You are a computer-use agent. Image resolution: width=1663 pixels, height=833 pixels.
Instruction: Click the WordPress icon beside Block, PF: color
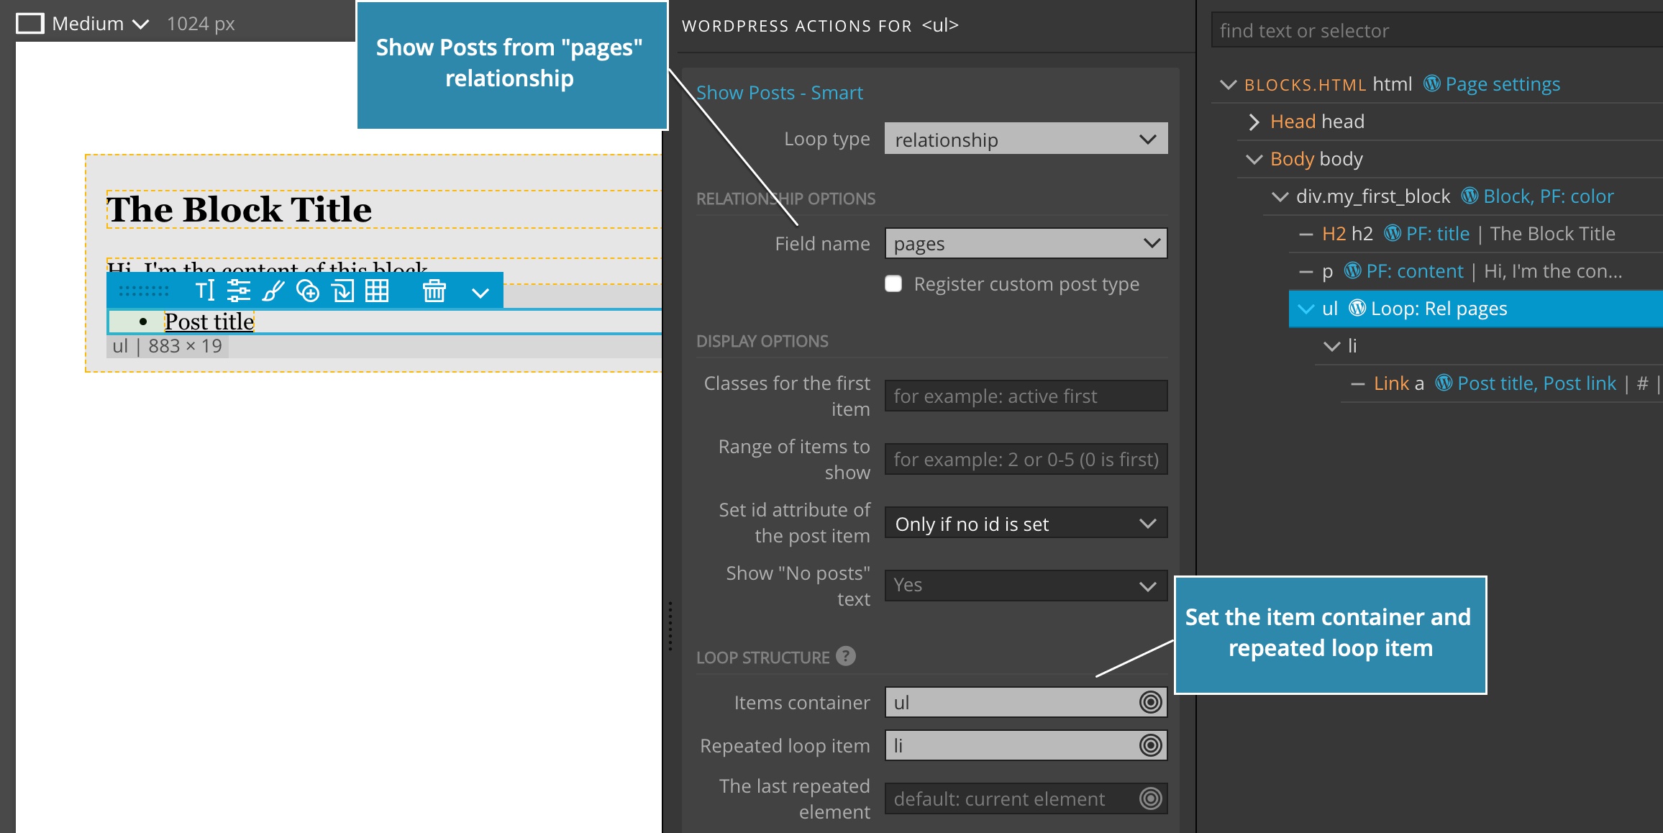tap(1470, 196)
